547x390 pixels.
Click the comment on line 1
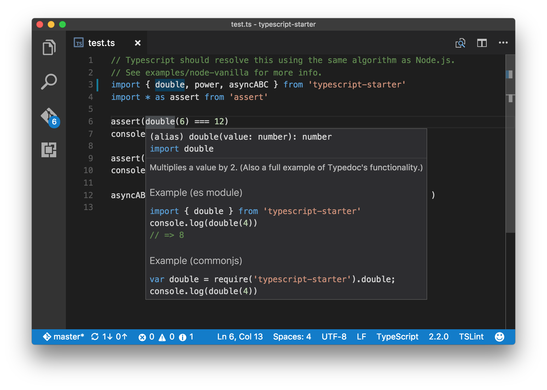(x=283, y=60)
